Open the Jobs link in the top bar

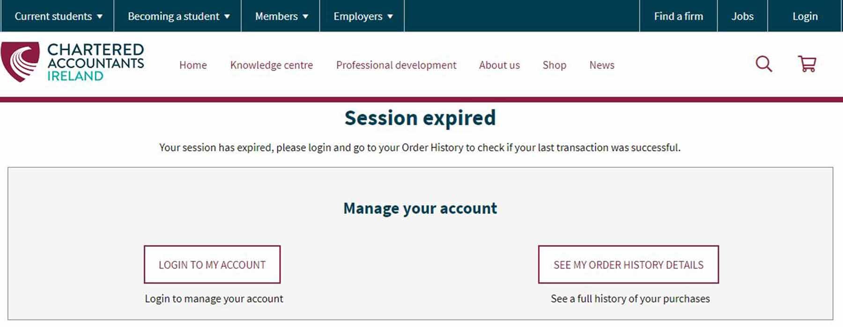tap(742, 16)
